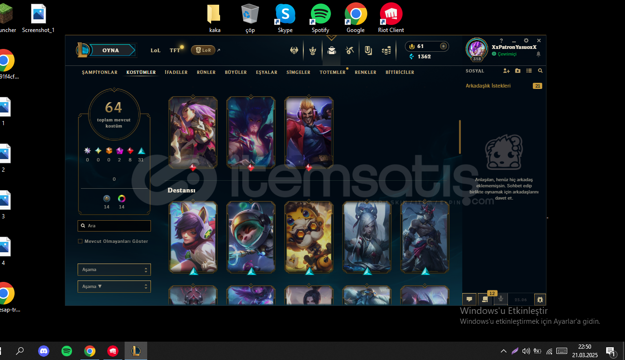Viewport: 625px width, 360px height.
Task: Open the BİTİRİCİLER tab
Action: 400,72
